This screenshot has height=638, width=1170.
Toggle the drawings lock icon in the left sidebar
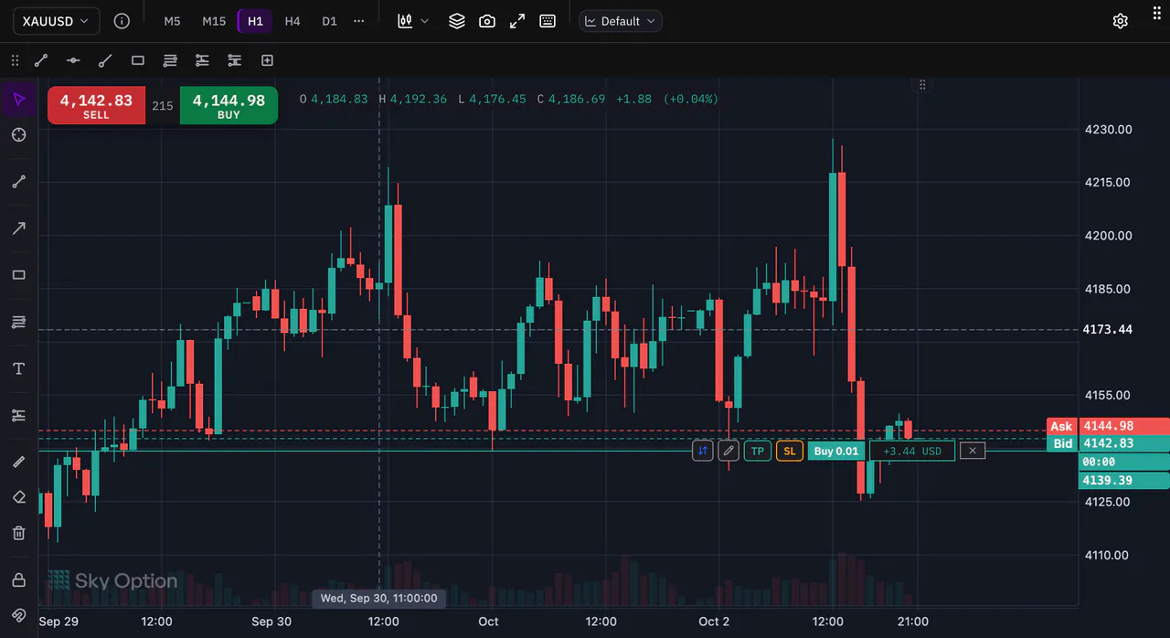19,580
